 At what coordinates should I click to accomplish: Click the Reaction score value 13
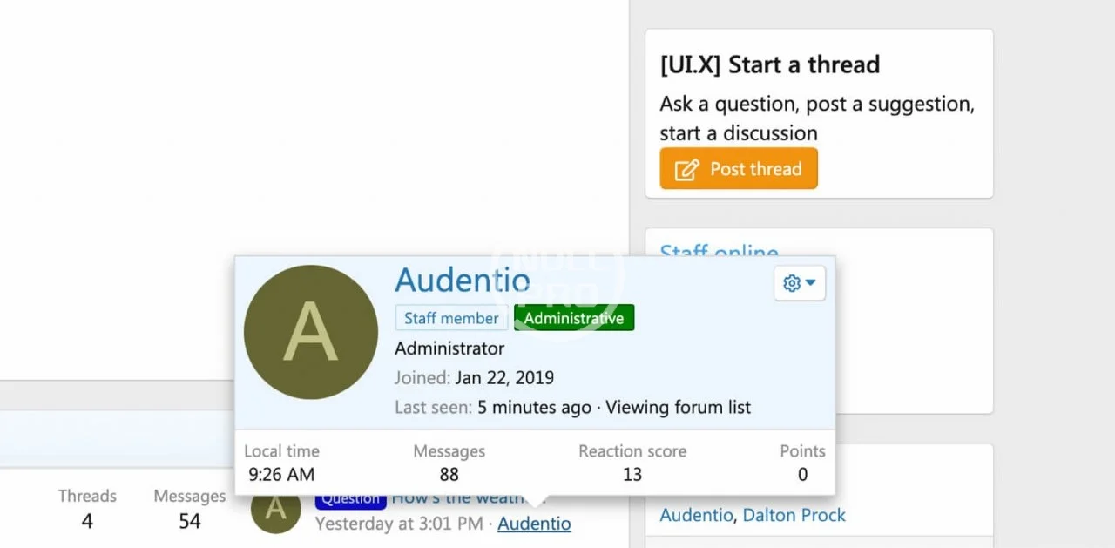[x=632, y=474]
